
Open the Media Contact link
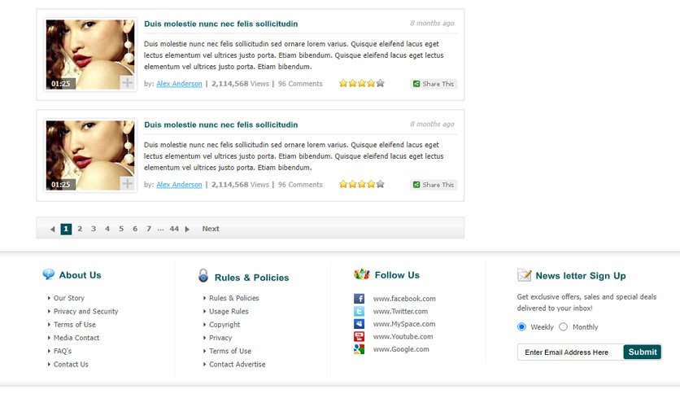click(76, 338)
